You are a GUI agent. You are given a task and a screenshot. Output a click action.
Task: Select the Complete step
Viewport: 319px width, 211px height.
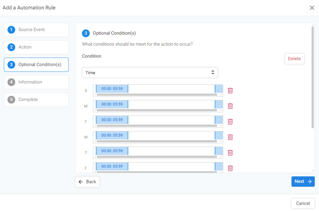click(x=36, y=100)
